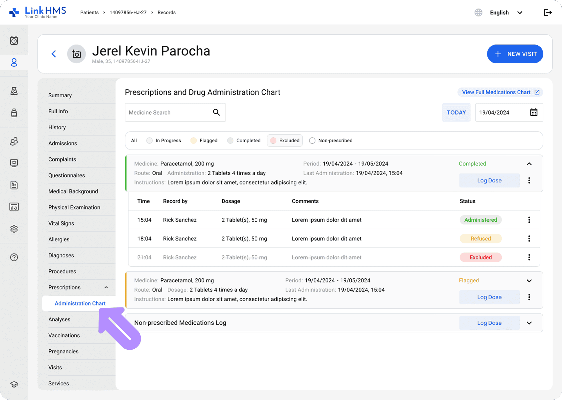This screenshot has width=562, height=400.
Task: Click the medicine search magnifier icon
Action: (216, 113)
